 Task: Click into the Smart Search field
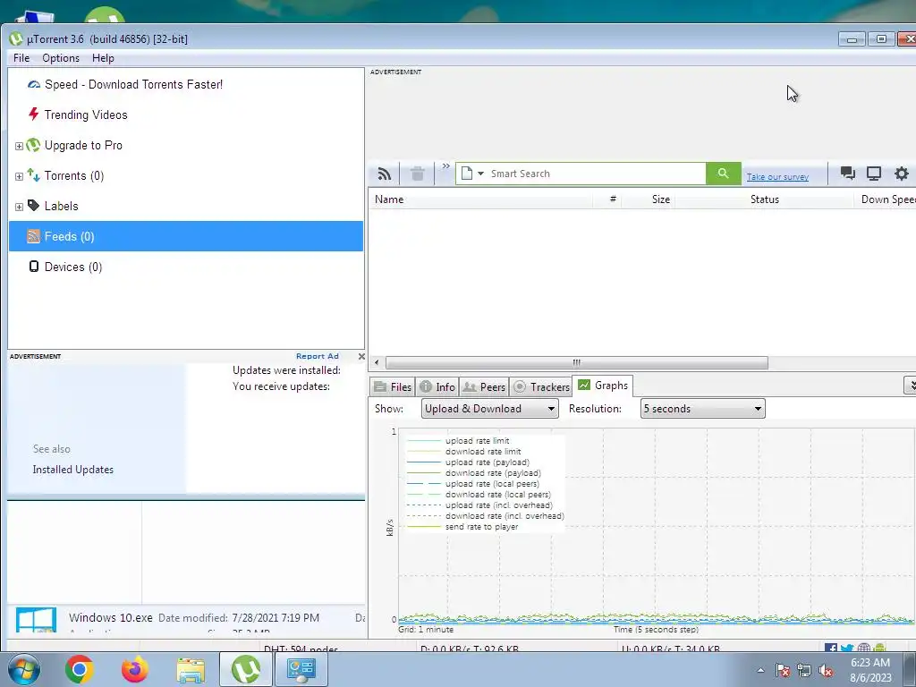point(597,174)
